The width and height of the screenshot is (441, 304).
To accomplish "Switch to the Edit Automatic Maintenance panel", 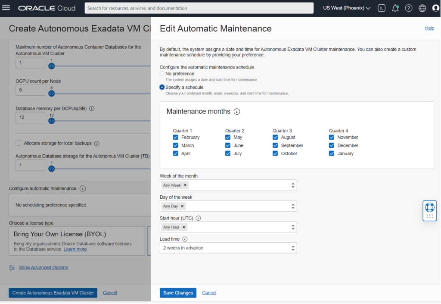I will coord(215,28).
